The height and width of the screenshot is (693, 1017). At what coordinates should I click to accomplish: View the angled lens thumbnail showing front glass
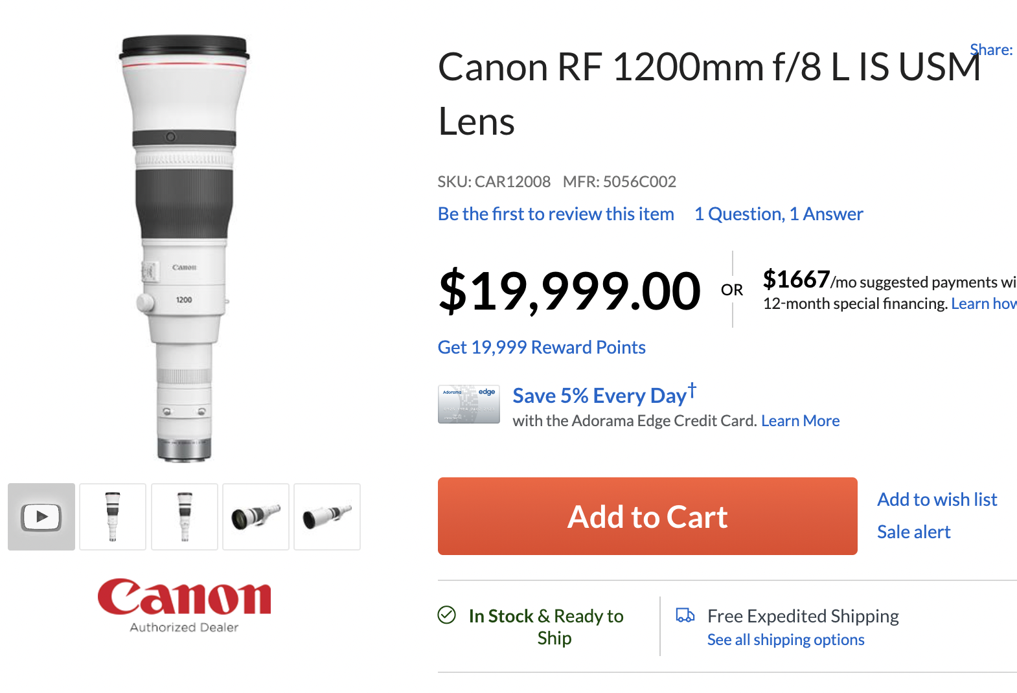pos(256,517)
